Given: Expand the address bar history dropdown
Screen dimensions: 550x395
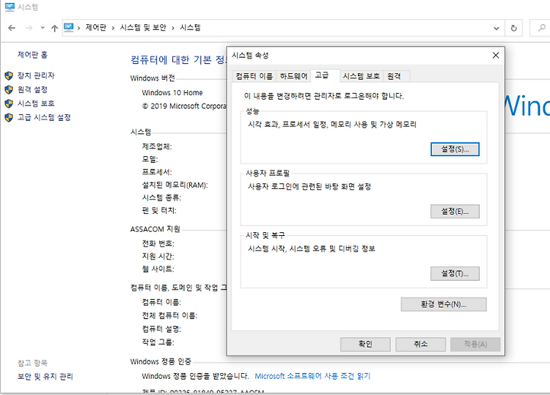Looking at the screenshot, I should 496,28.
